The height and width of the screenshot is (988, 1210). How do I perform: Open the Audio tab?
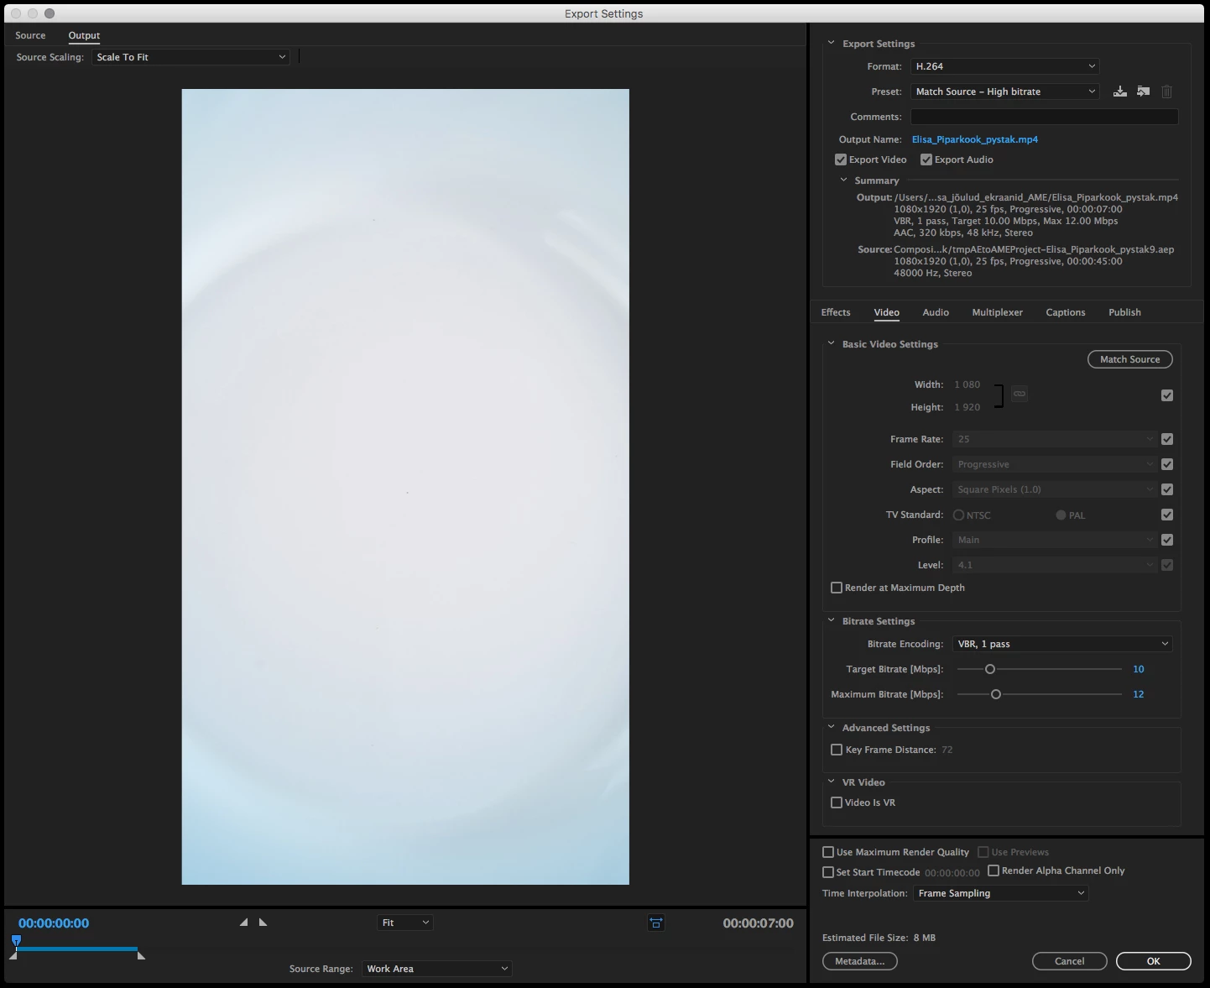coord(936,312)
